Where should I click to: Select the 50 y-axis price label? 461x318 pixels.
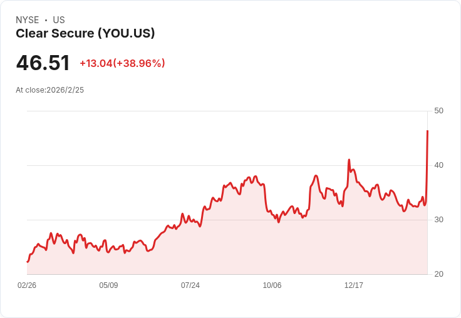pyautogui.click(x=438, y=111)
